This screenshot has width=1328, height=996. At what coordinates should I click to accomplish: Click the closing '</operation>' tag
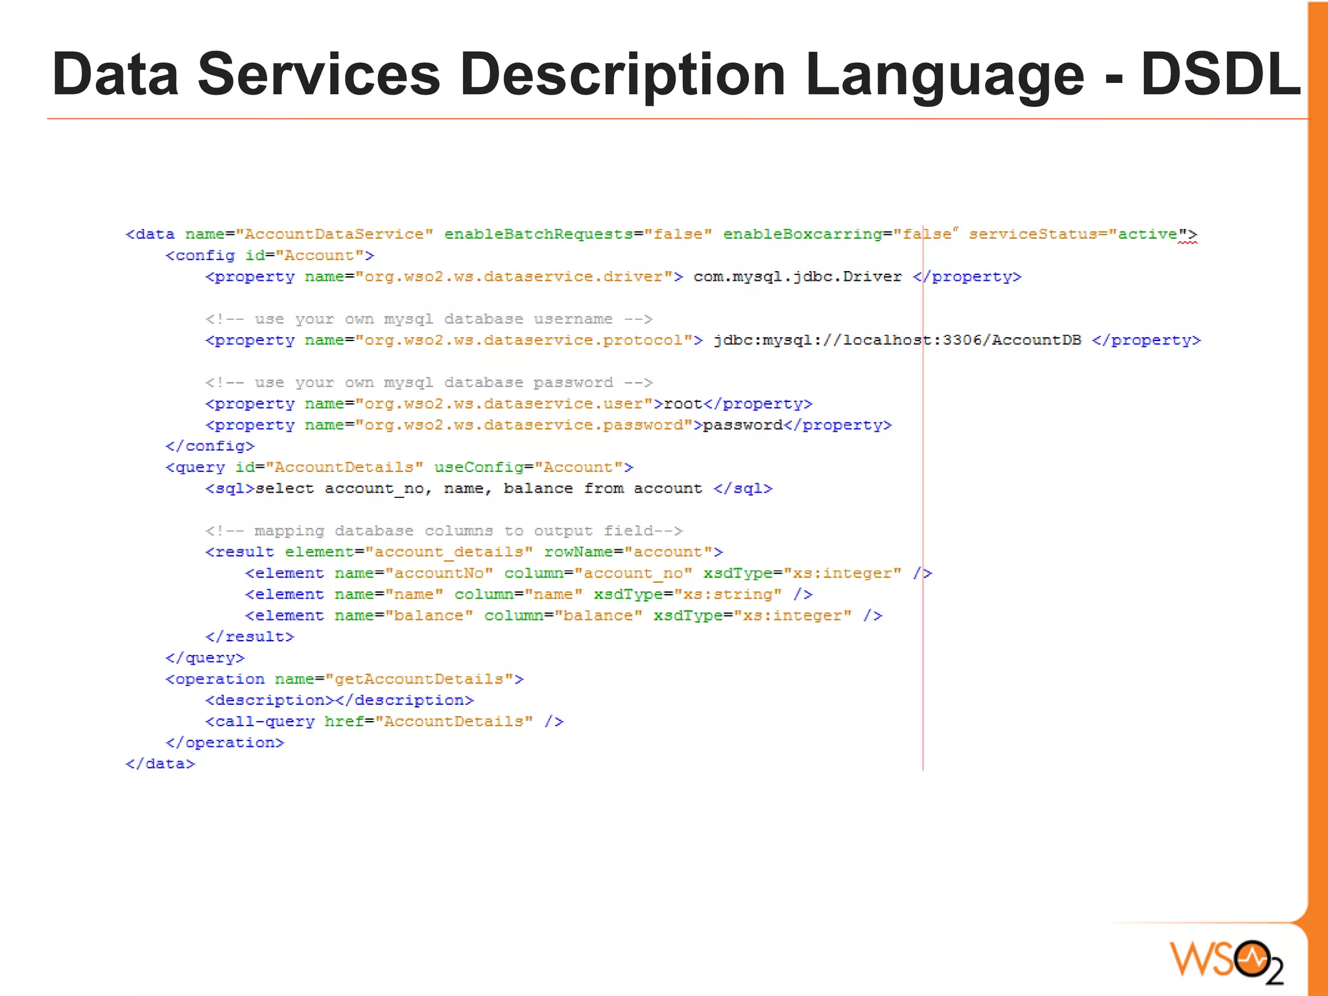225,743
